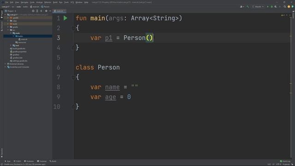This screenshot has width=295, height=166.
Task: Open the Code menu
Action: pos(32,2)
